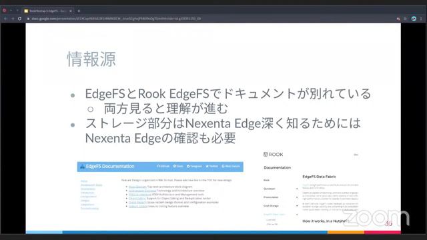Focus the docs.google.com address bar
Viewport: 427px width, 240px height.
116,19
